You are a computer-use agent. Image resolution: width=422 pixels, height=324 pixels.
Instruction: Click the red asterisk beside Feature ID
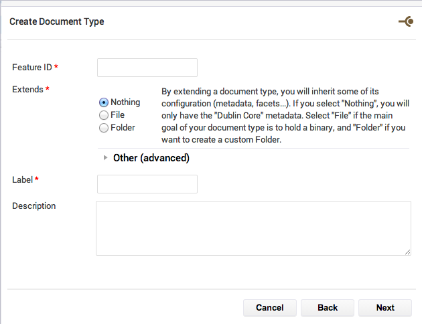[x=56, y=66]
